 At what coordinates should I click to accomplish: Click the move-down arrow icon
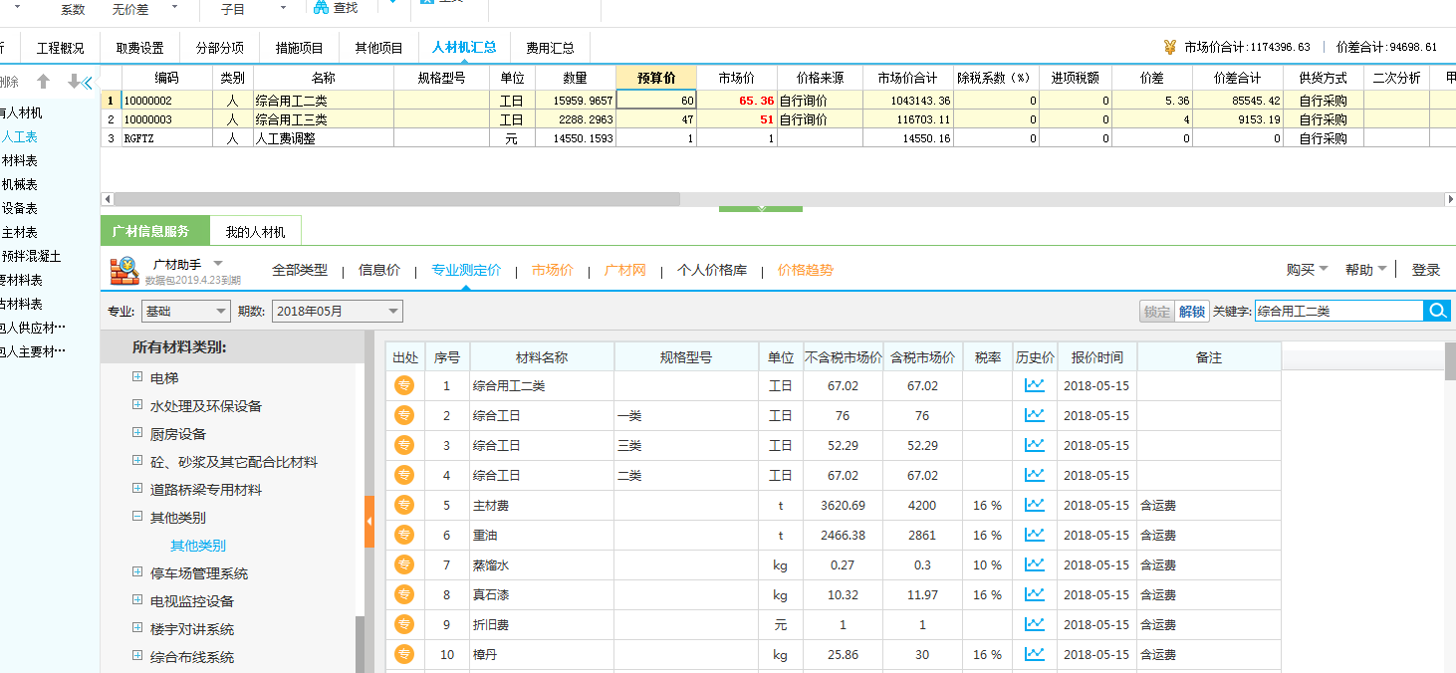74,82
